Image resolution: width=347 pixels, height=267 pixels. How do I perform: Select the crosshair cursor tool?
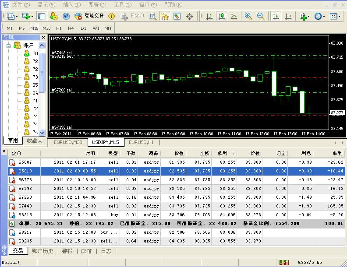coord(190,16)
